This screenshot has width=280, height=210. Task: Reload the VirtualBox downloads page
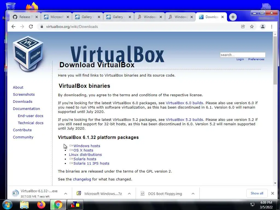(31, 27)
